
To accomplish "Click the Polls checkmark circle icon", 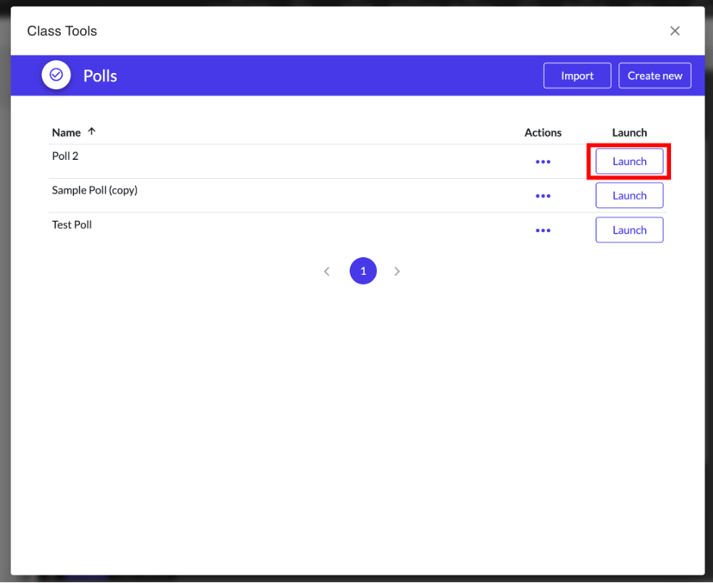I will [56, 75].
